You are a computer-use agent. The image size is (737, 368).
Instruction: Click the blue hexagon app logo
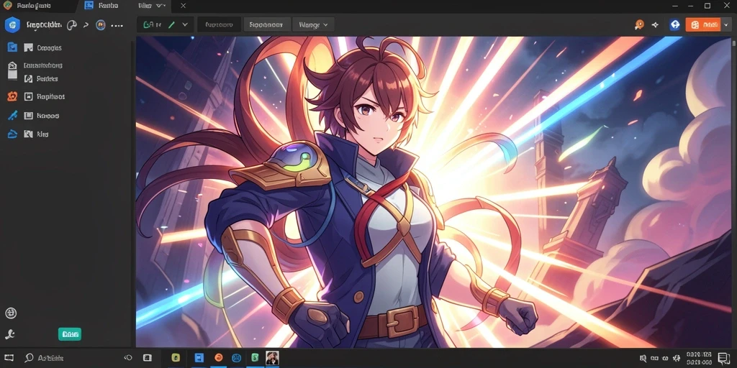click(x=12, y=25)
